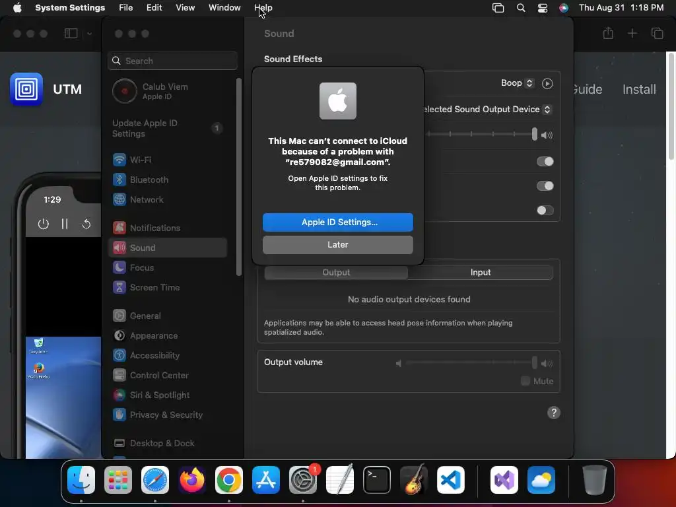Click Stage Manager menu bar icon

pos(498,8)
